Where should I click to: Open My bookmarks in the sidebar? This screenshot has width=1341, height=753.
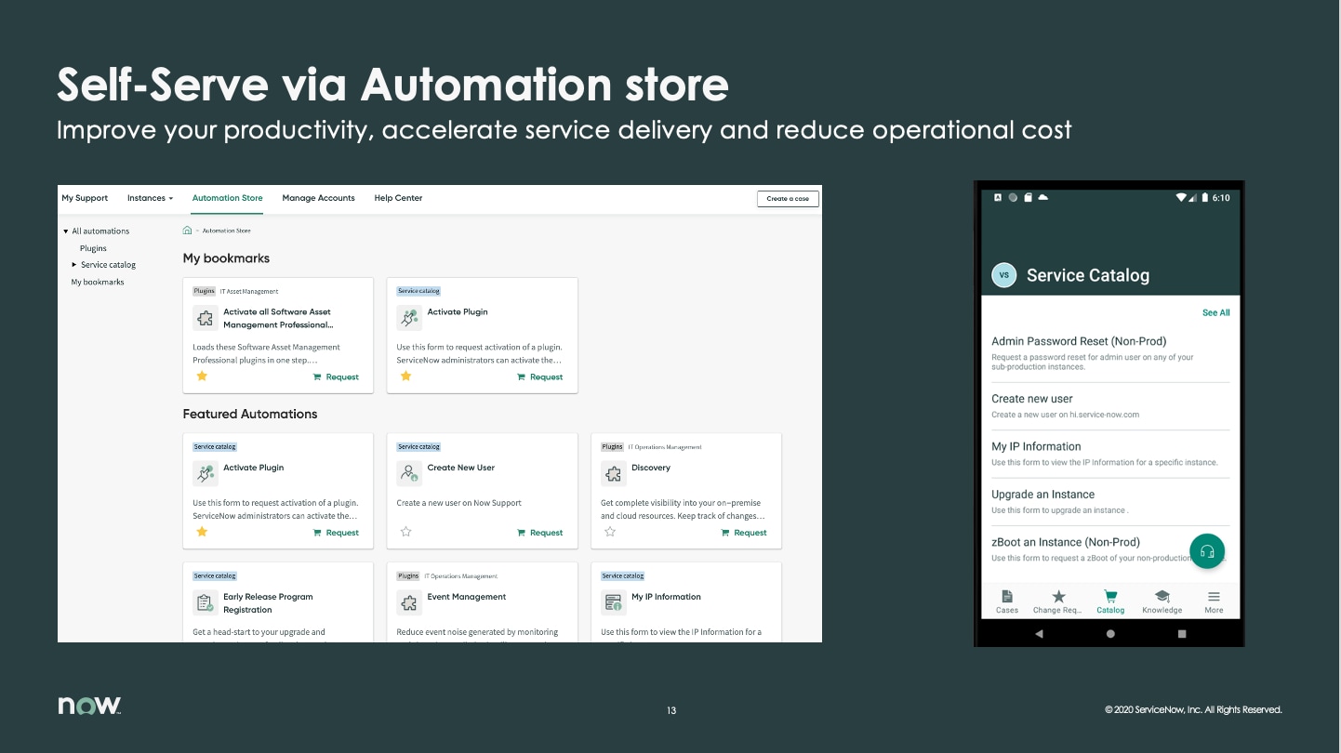pos(98,282)
